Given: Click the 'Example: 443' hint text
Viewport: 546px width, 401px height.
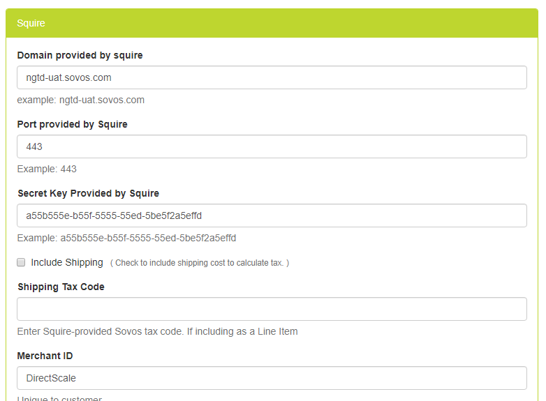Looking at the screenshot, I should click(x=47, y=169).
